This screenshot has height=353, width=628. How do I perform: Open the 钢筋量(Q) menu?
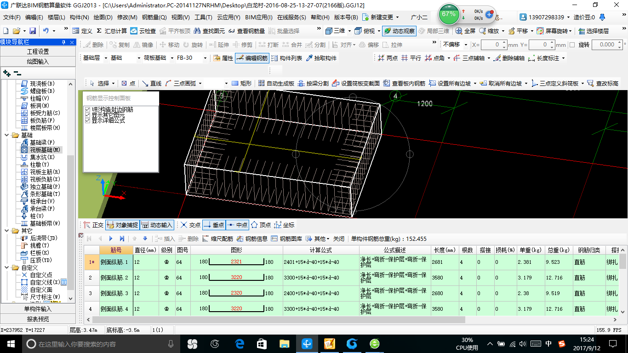tap(154, 17)
